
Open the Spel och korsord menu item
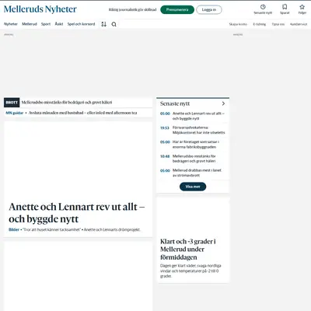click(x=81, y=24)
